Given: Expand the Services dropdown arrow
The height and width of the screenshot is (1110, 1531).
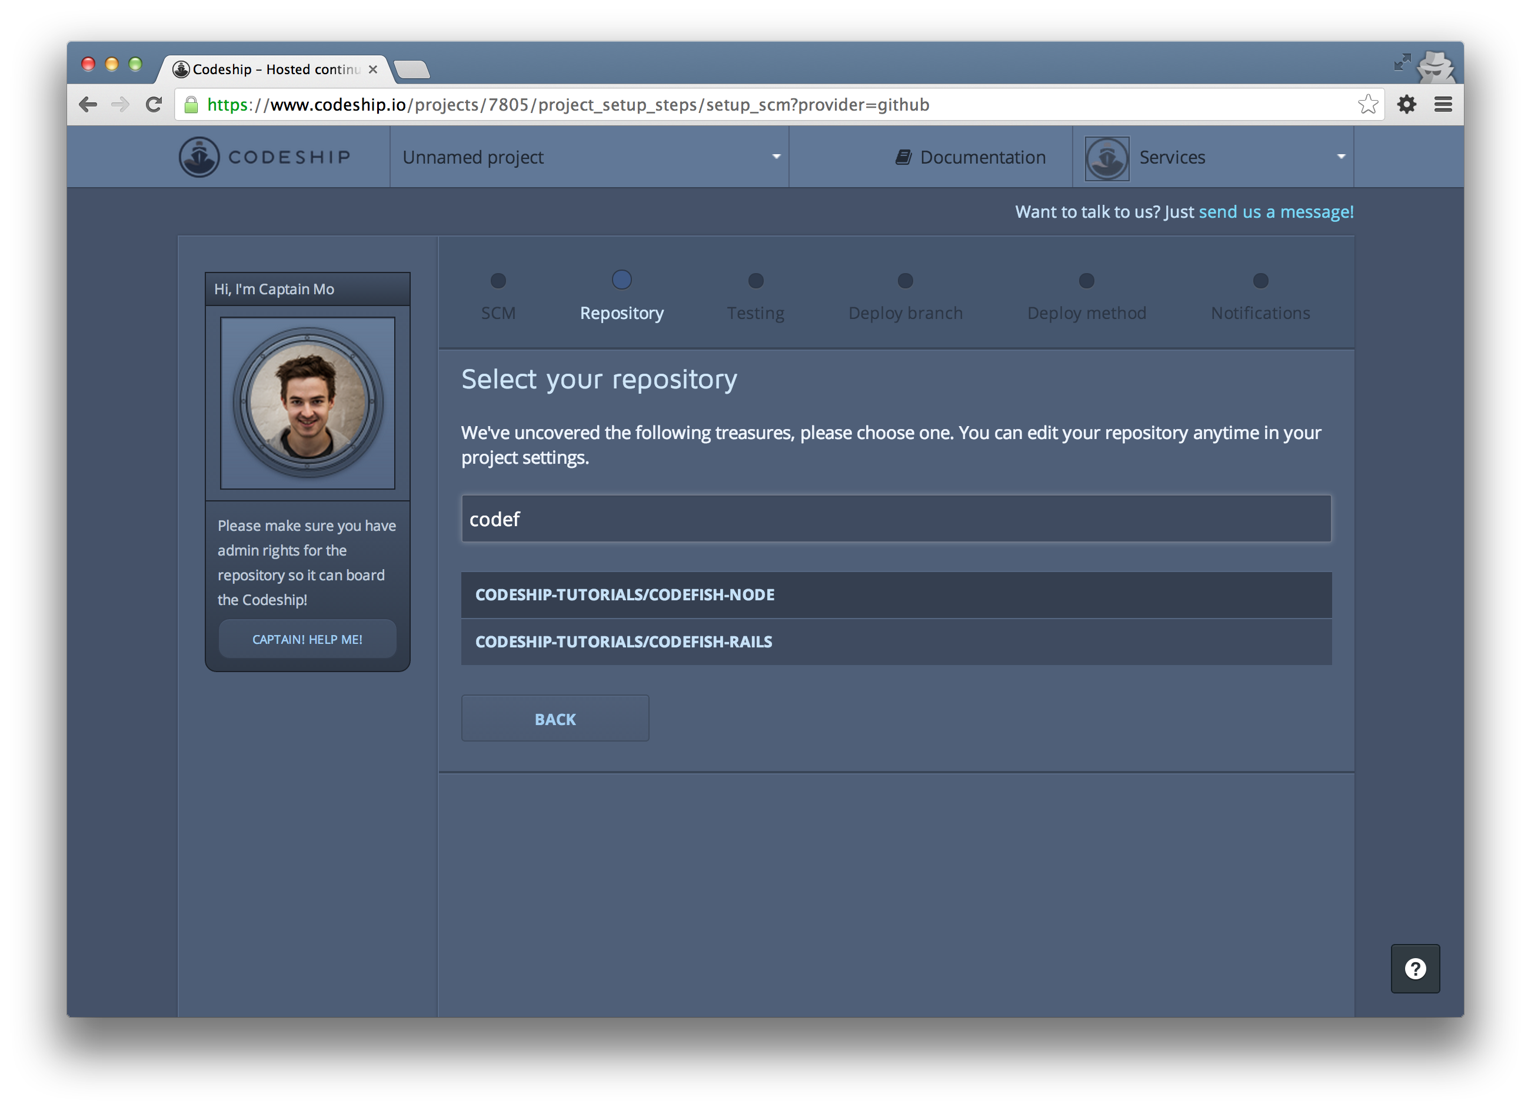Looking at the screenshot, I should coord(1340,157).
